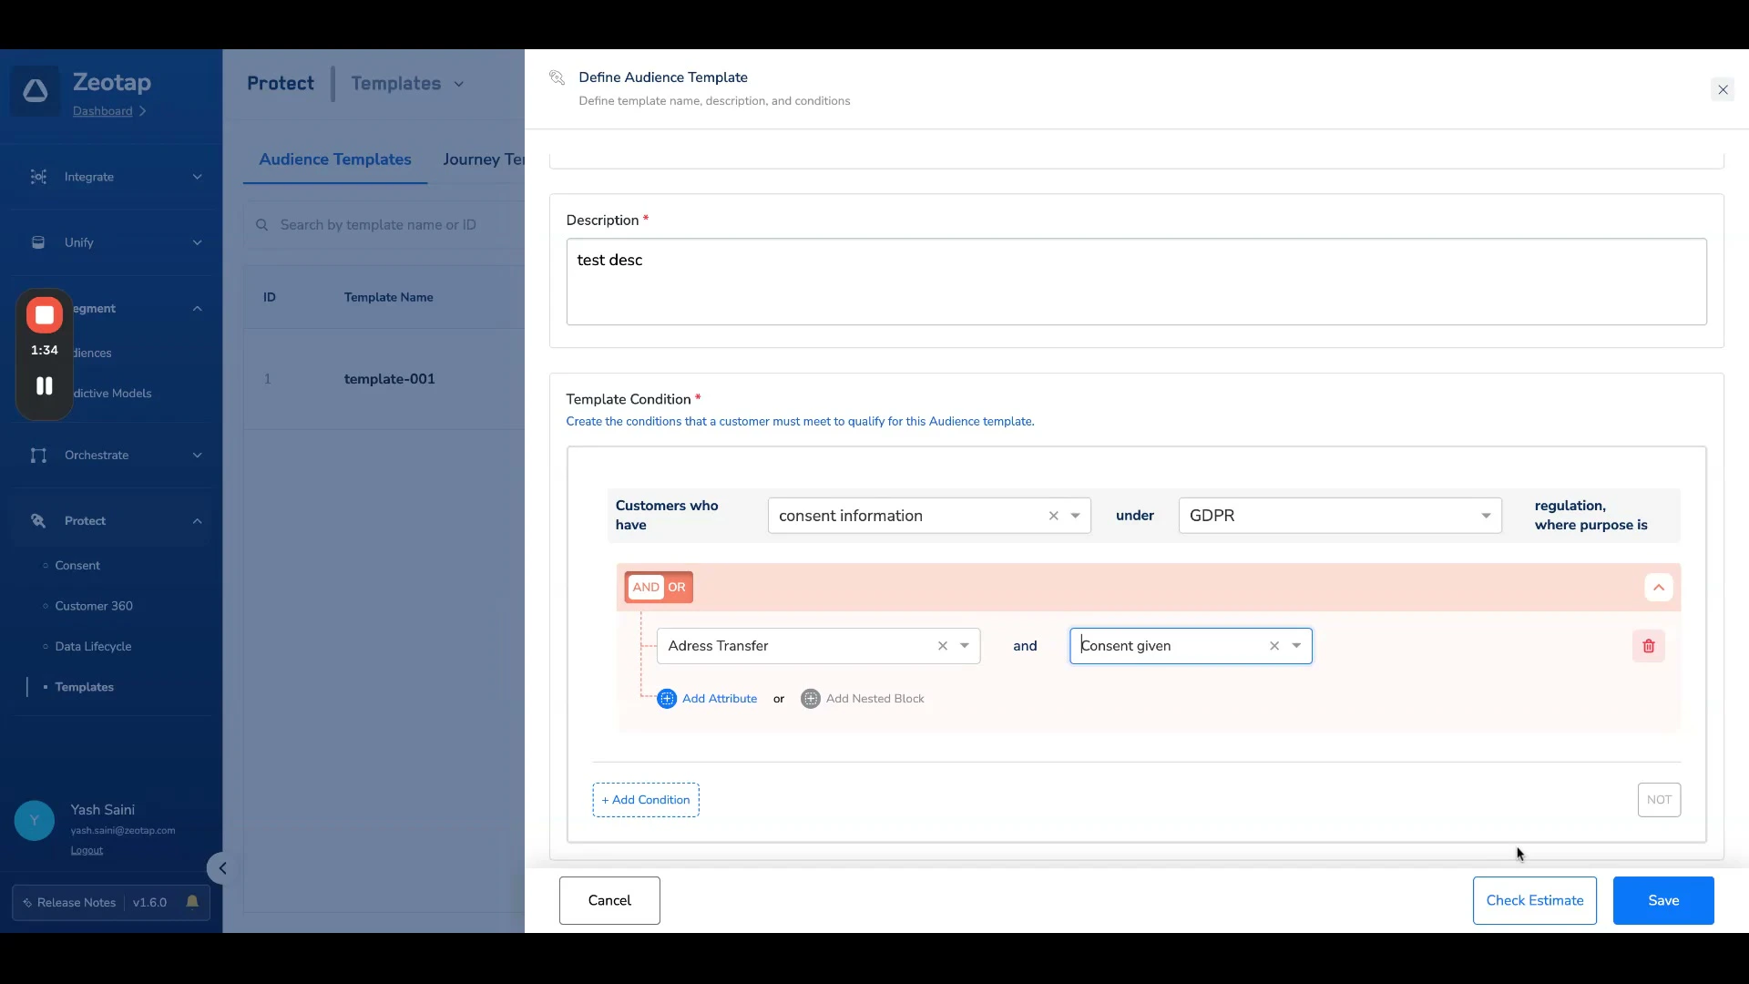Pause the screen recording
1749x984 pixels.
[45, 385]
